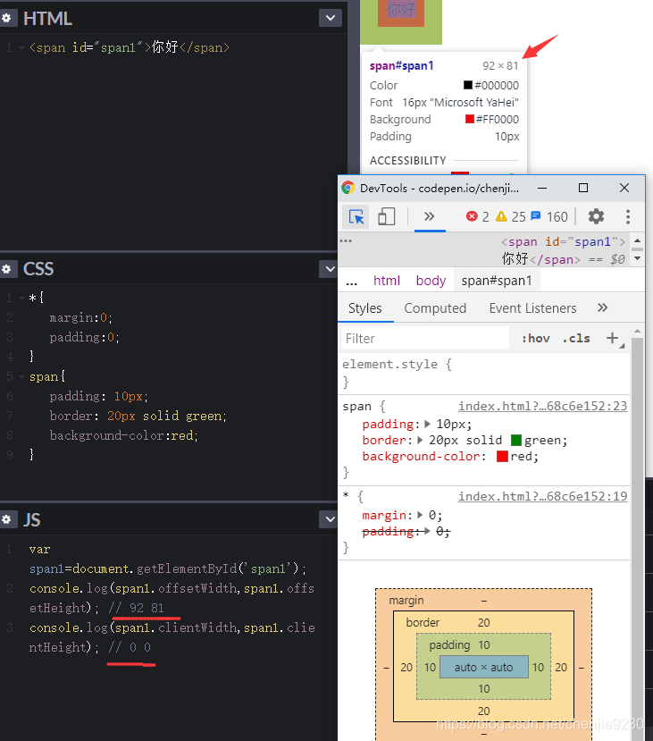Switch to the Computed tab

coord(435,308)
